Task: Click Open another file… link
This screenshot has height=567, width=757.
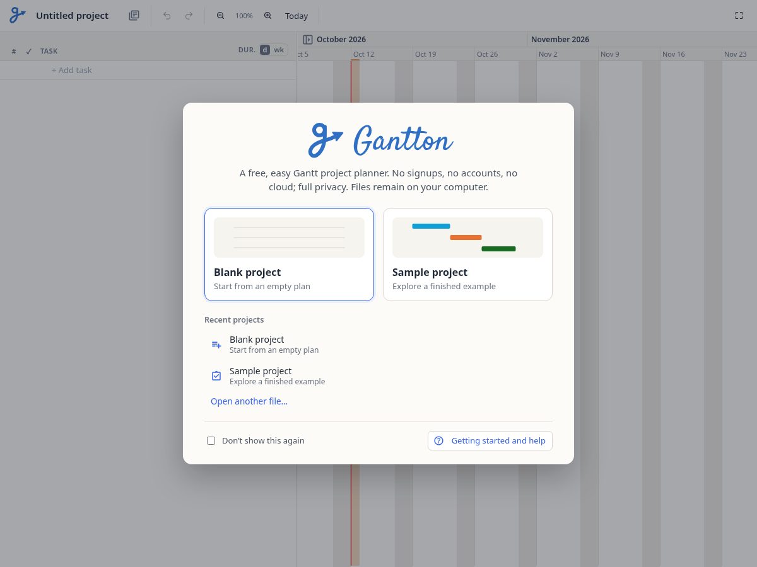Action: (x=249, y=401)
